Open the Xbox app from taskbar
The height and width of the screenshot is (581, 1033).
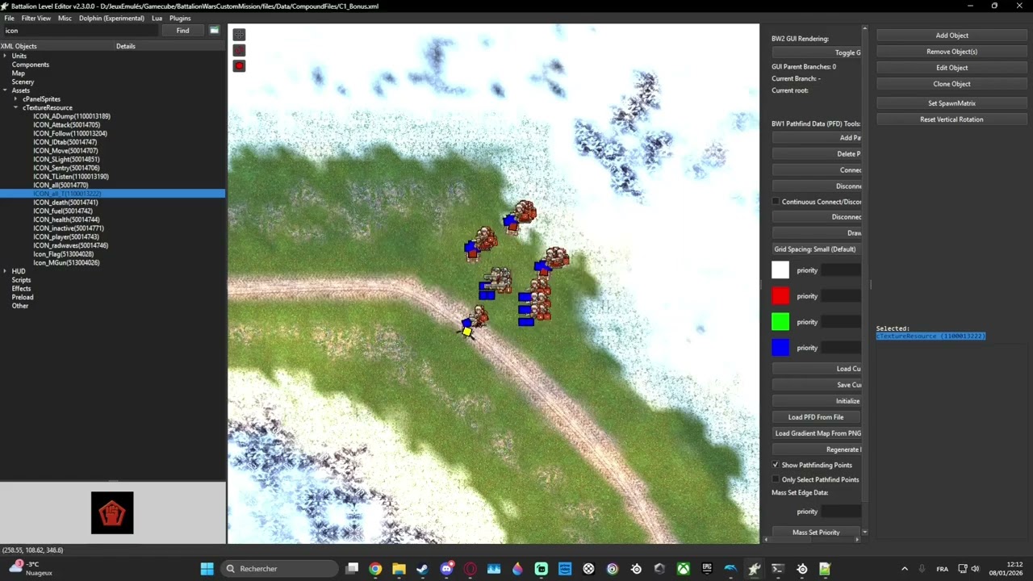[x=684, y=569]
